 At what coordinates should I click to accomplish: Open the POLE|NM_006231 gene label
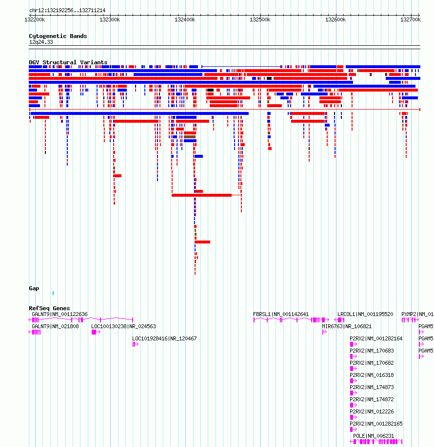(374, 436)
